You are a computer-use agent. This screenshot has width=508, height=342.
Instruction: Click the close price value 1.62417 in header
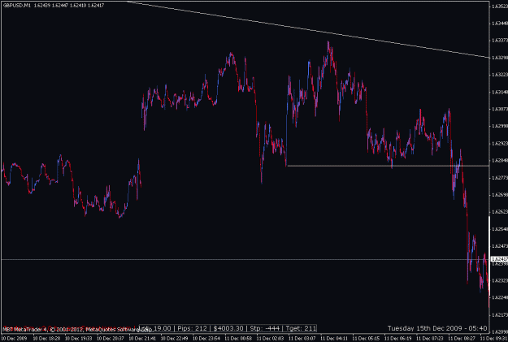96,6
